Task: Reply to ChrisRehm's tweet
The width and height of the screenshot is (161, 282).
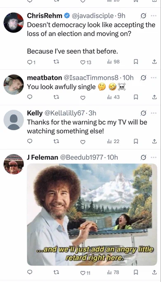Action: click(31, 62)
